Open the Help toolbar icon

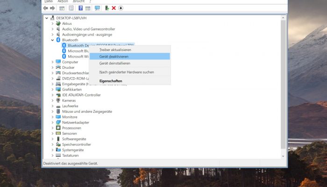pyautogui.click(x=80, y=8)
